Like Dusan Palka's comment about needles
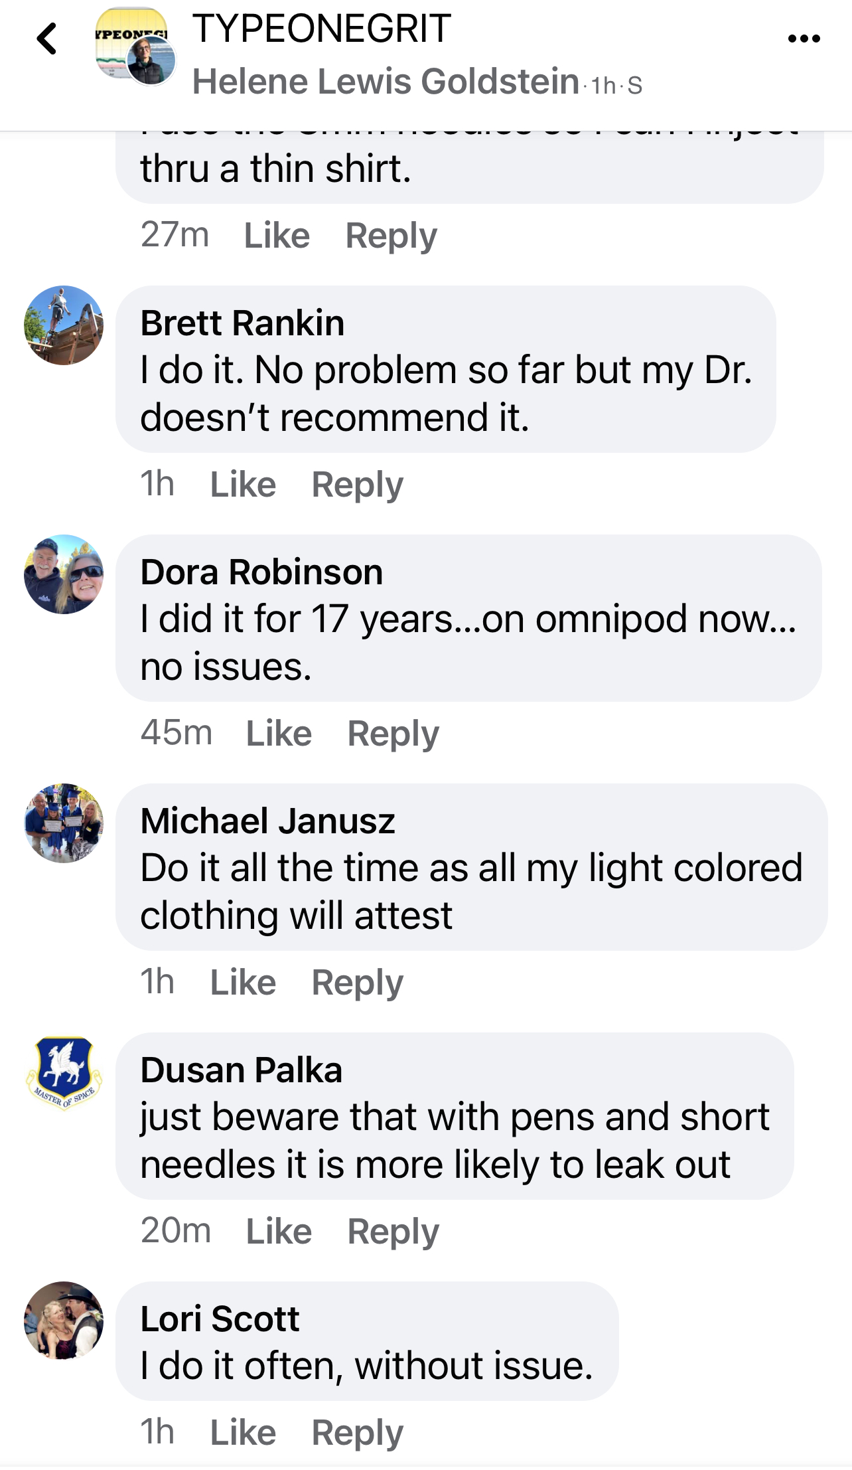The width and height of the screenshot is (852, 1470). point(279,1231)
